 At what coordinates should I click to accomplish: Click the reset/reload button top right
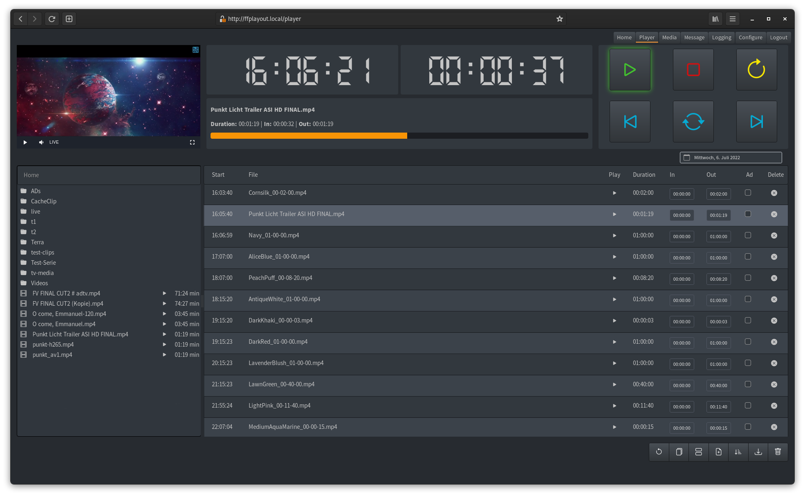point(756,68)
